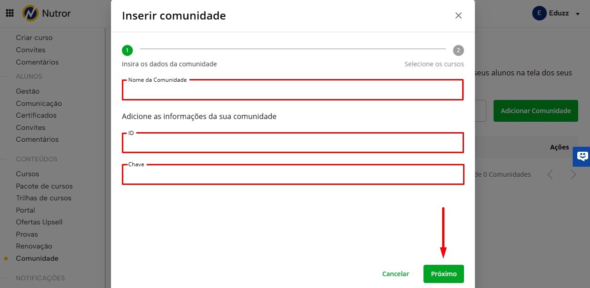The image size is (590, 288).
Task: Click the Nutror logo icon
Action: coord(30,13)
